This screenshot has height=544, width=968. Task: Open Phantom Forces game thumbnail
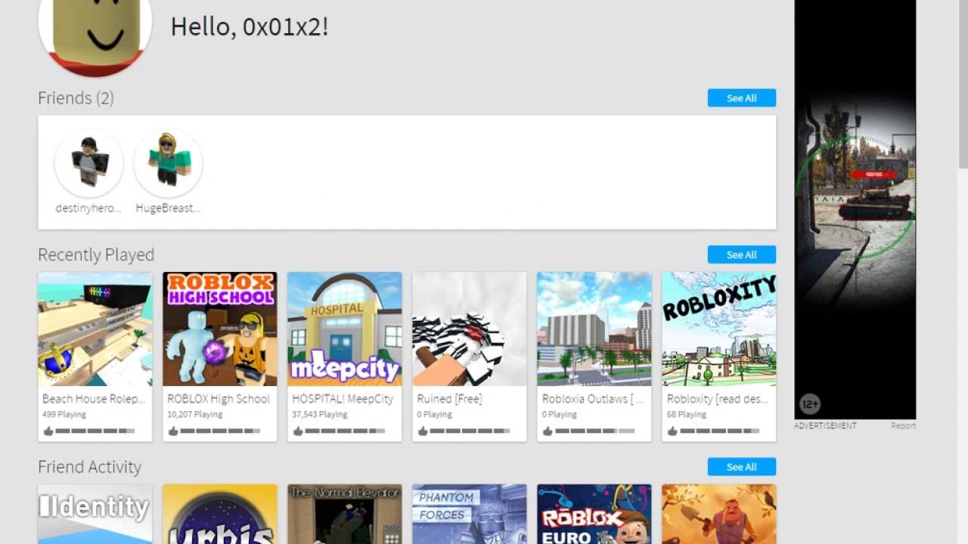click(x=470, y=514)
